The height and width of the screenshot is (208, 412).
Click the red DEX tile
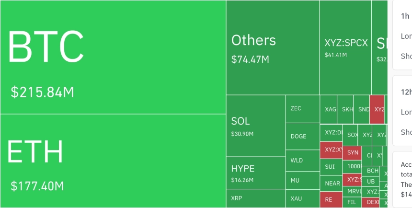click(370, 202)
